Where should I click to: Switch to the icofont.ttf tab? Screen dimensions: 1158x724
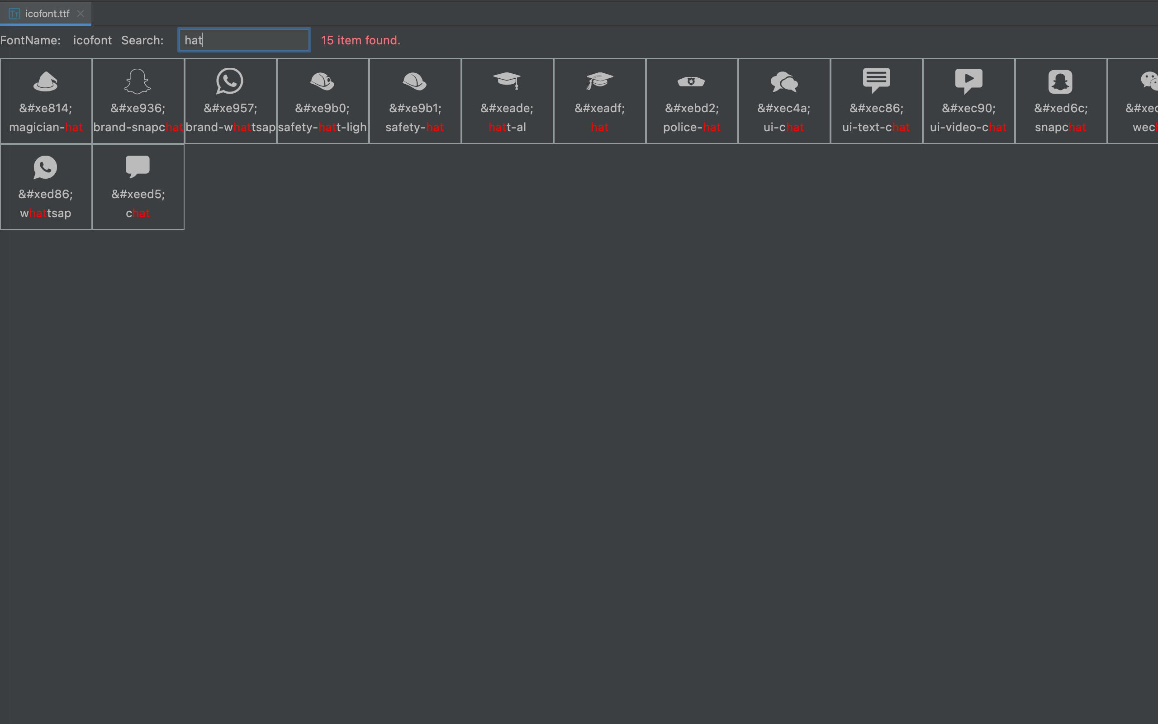tap(47, 14)
